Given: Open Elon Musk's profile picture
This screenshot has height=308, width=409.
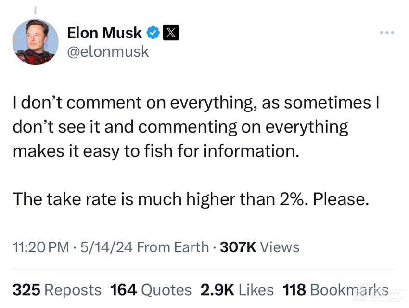Looking at the screenshot, I should tap(35, 42).
